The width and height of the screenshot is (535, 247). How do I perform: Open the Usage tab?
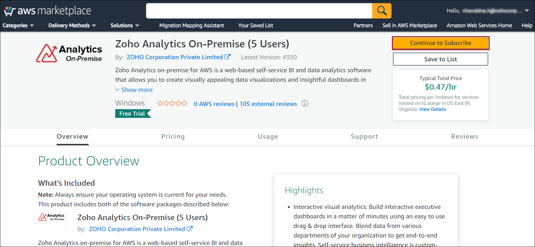pos(268,137)
